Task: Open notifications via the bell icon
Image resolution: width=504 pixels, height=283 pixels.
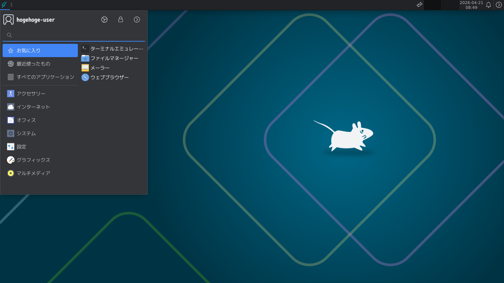Action: tap(489, 5)
